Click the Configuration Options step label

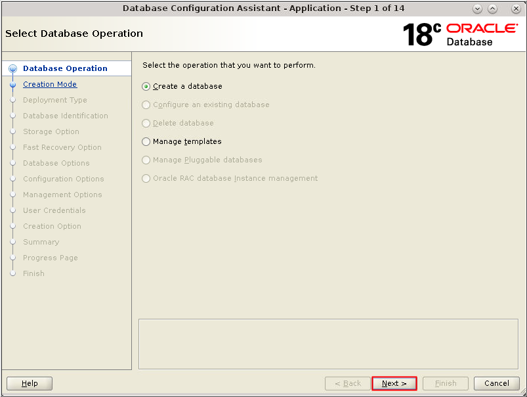tap(64, 179)
